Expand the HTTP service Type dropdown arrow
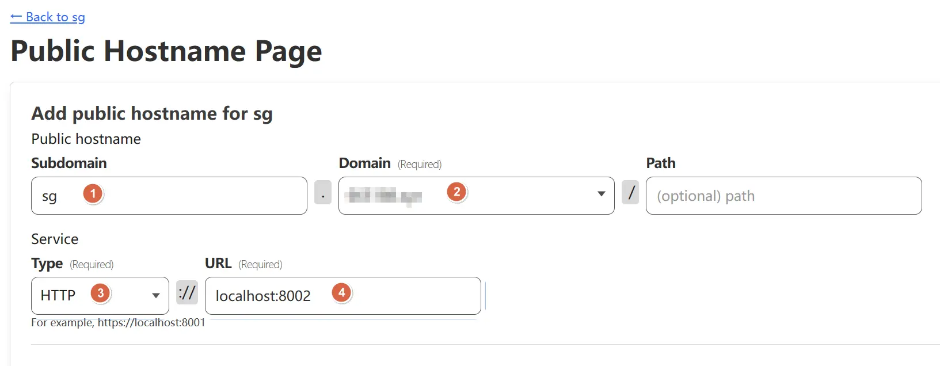940x366 pixels. click(x=156, y=296)
